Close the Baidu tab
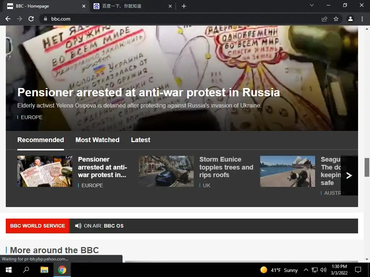Screen dimensions: 370x277 [x=170, y=6]
